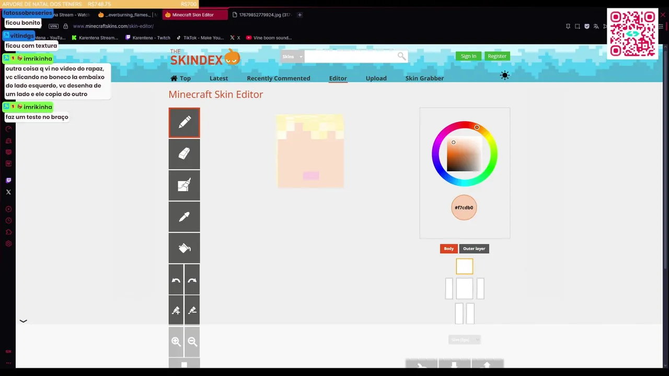Open the Latest skins page
669x376 pixels.
tap(218, 78)
